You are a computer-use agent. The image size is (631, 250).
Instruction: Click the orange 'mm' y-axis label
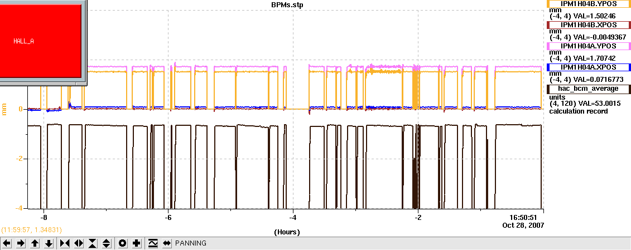pyautogui.click(x=5, y=109)
